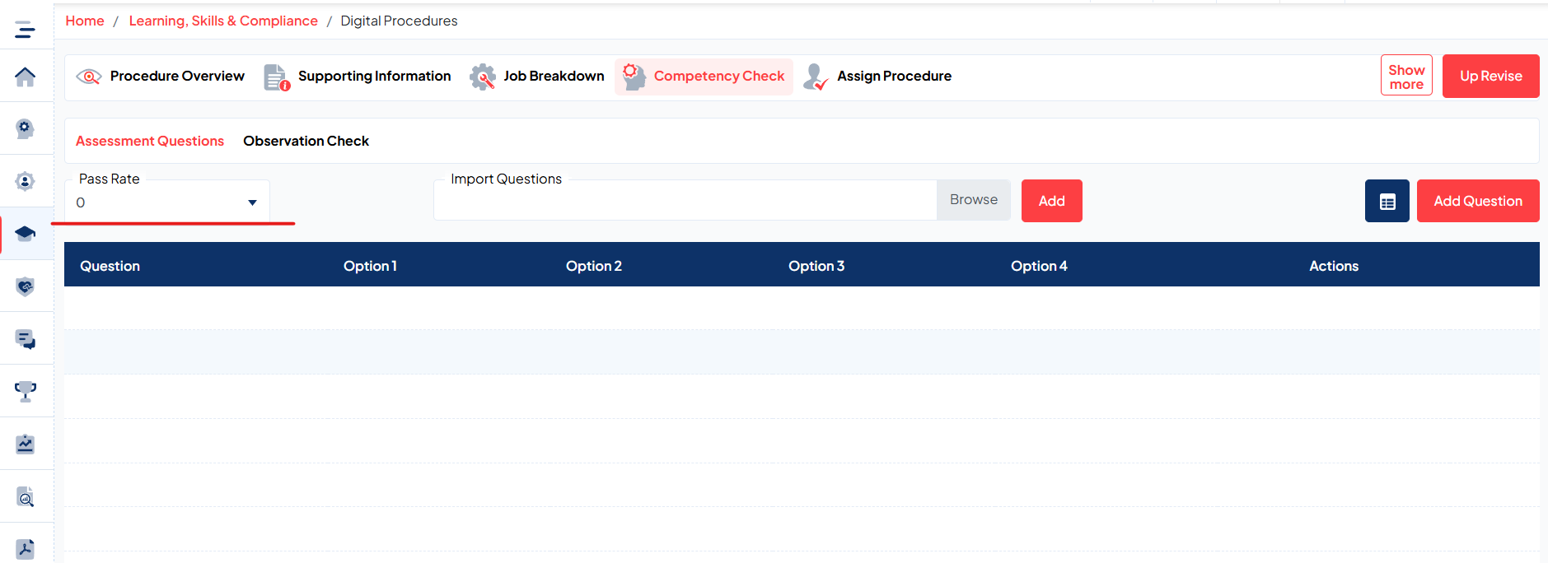Viewport: 1548px width, 563px height.
Task: Collapse the sidebar hamburger menu
Action: [x=25, y=30]
